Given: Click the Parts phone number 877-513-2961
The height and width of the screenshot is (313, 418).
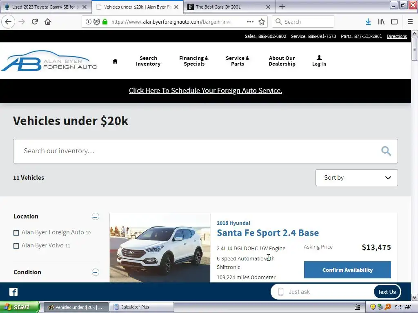Looking at the screenshot, I should click(x=368, y=36).
